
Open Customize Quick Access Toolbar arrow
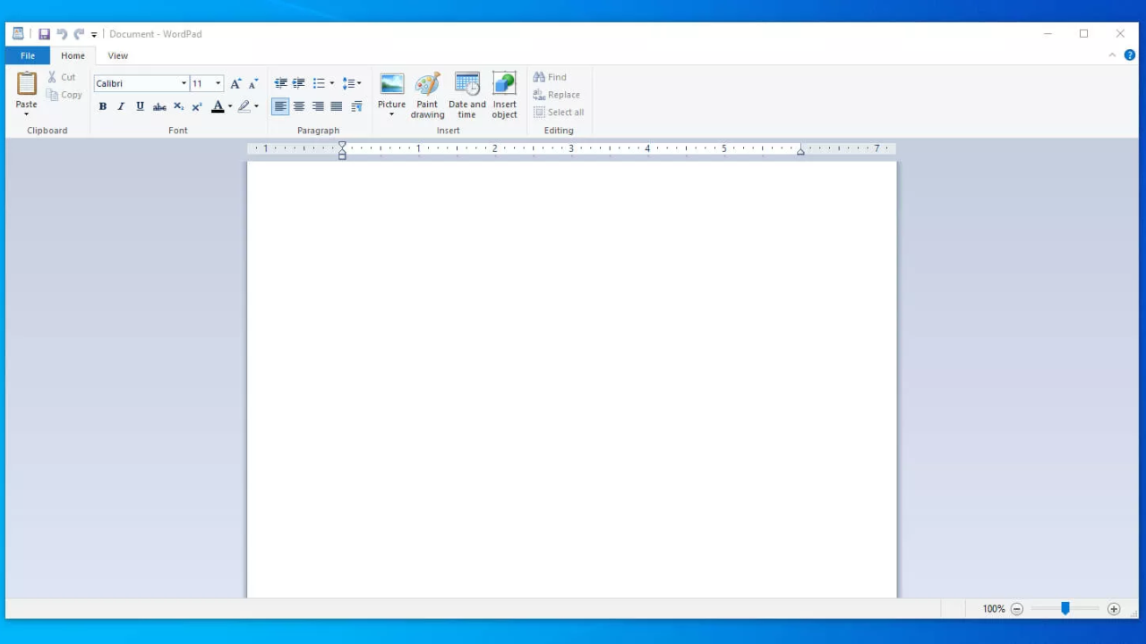point(94,35)
